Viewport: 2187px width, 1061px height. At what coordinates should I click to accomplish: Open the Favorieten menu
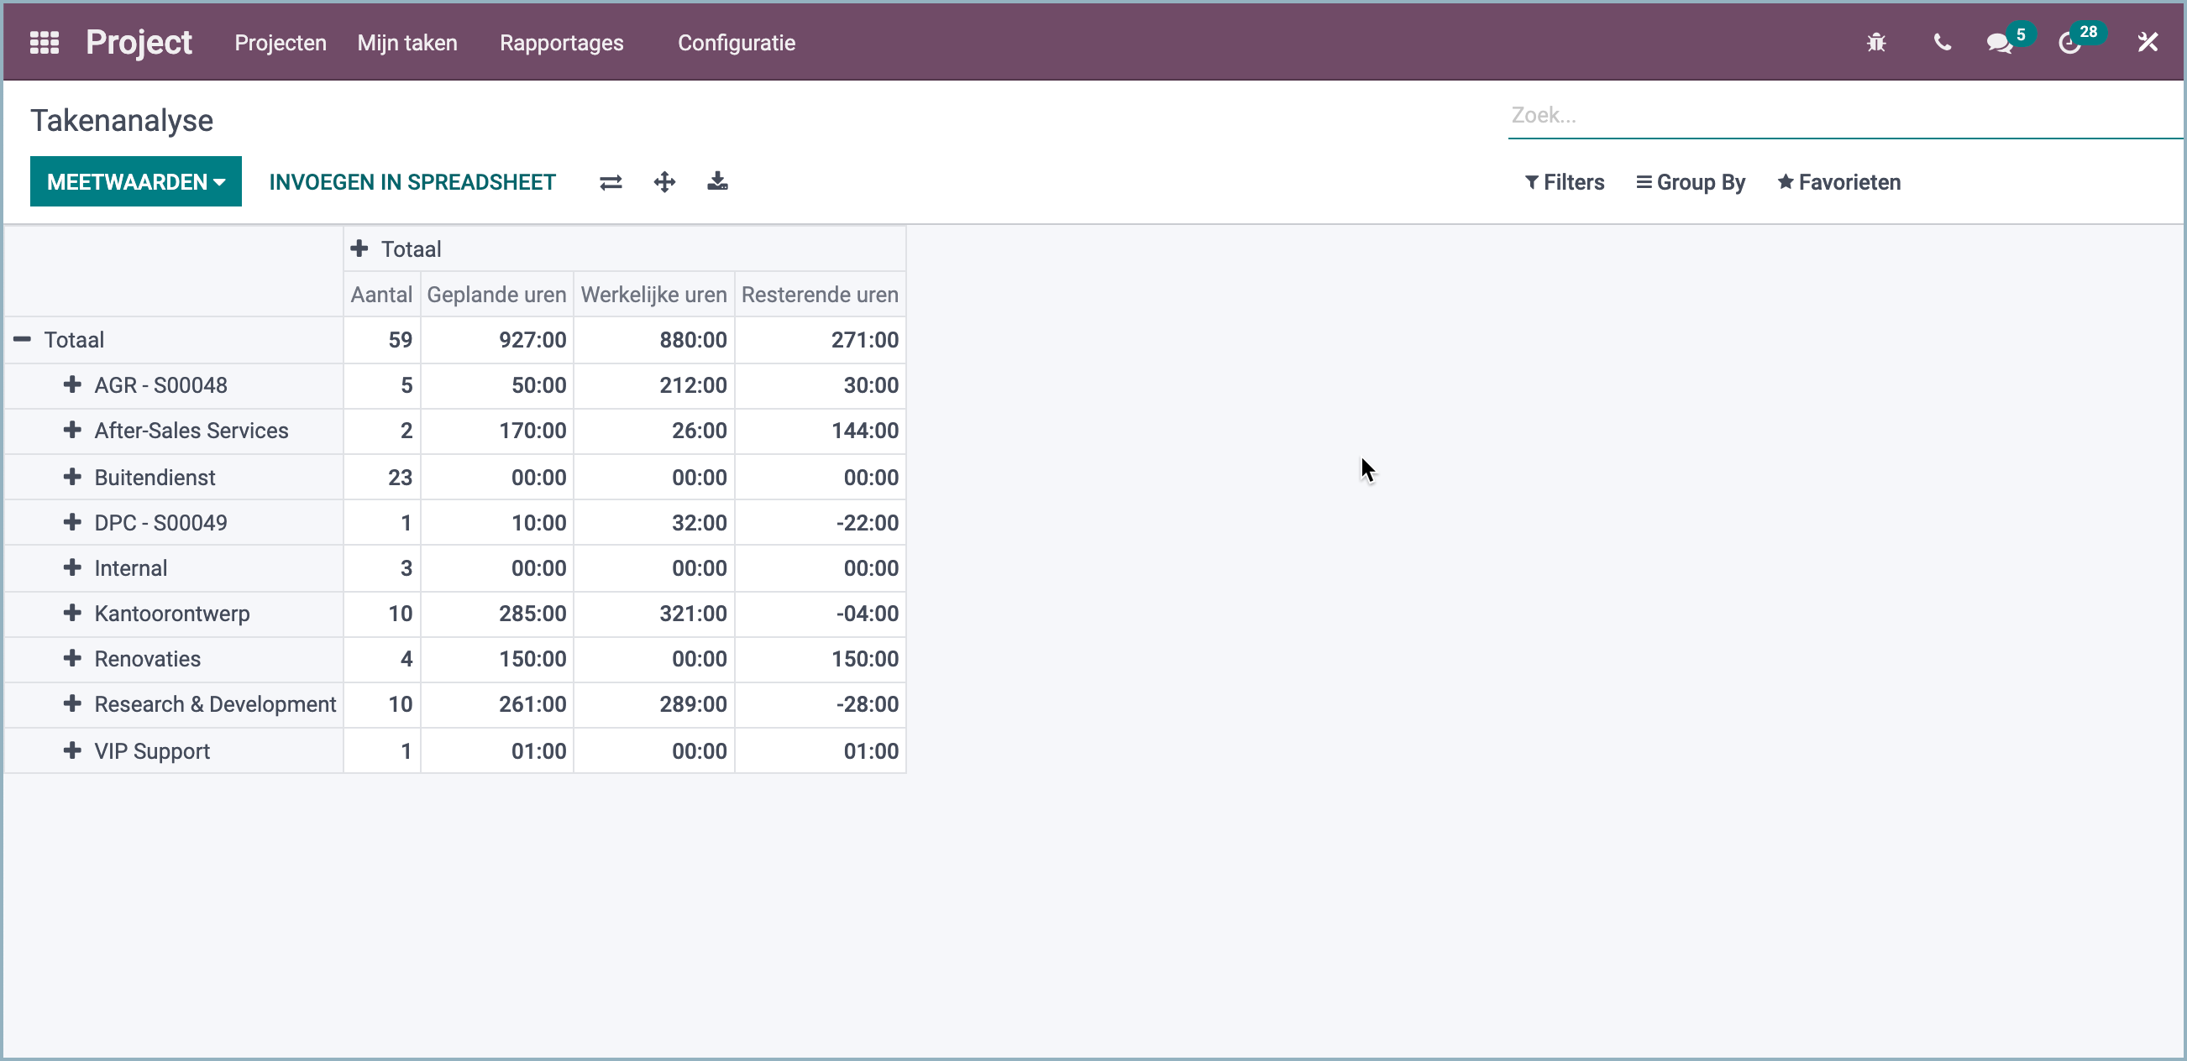pos(1838,180)
